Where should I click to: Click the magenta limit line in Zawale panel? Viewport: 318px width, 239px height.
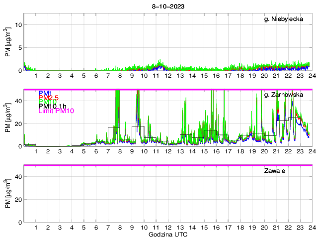point(167,165)
